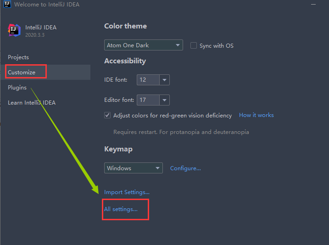The image size is (329, 245).
Task: Click the Editor font size value field
Action: pos(148,100)
